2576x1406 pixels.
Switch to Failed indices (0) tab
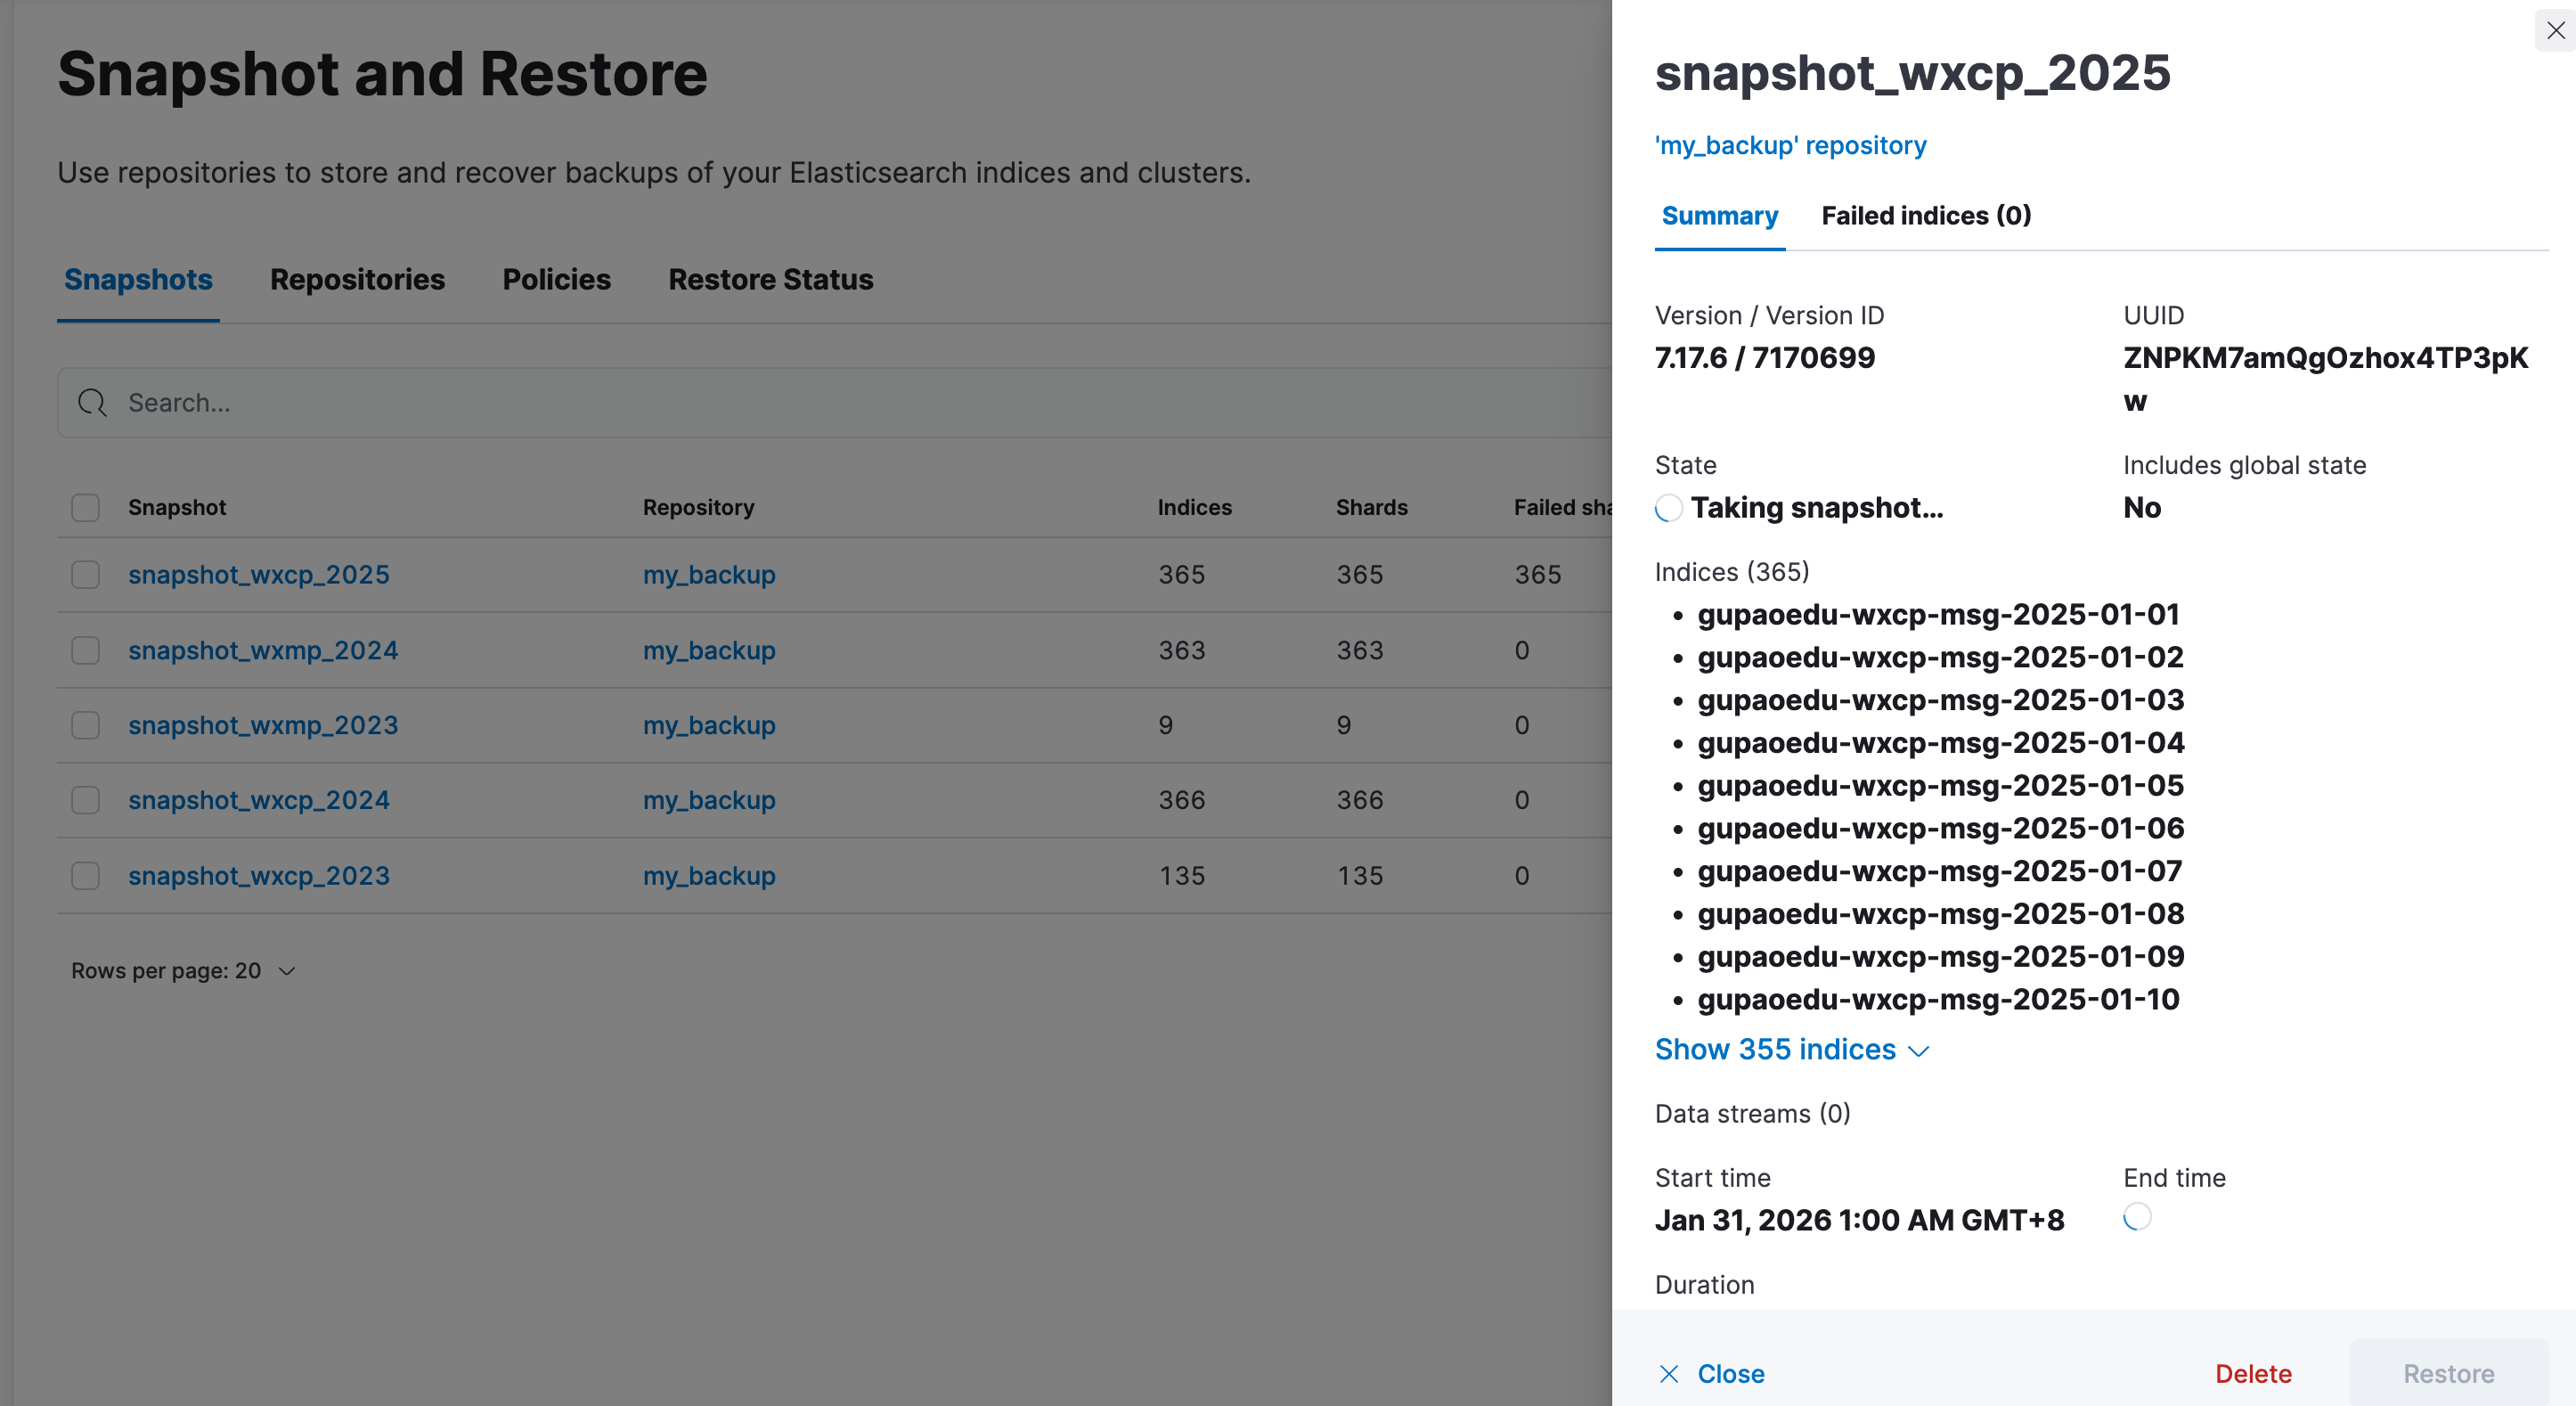[x=1925, y=216]
